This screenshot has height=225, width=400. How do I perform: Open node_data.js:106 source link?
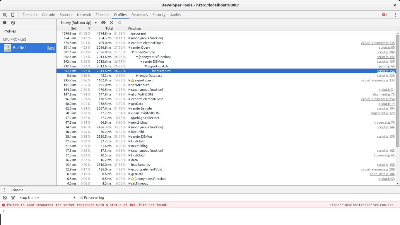pyautogui.click(x=382, y=174)
